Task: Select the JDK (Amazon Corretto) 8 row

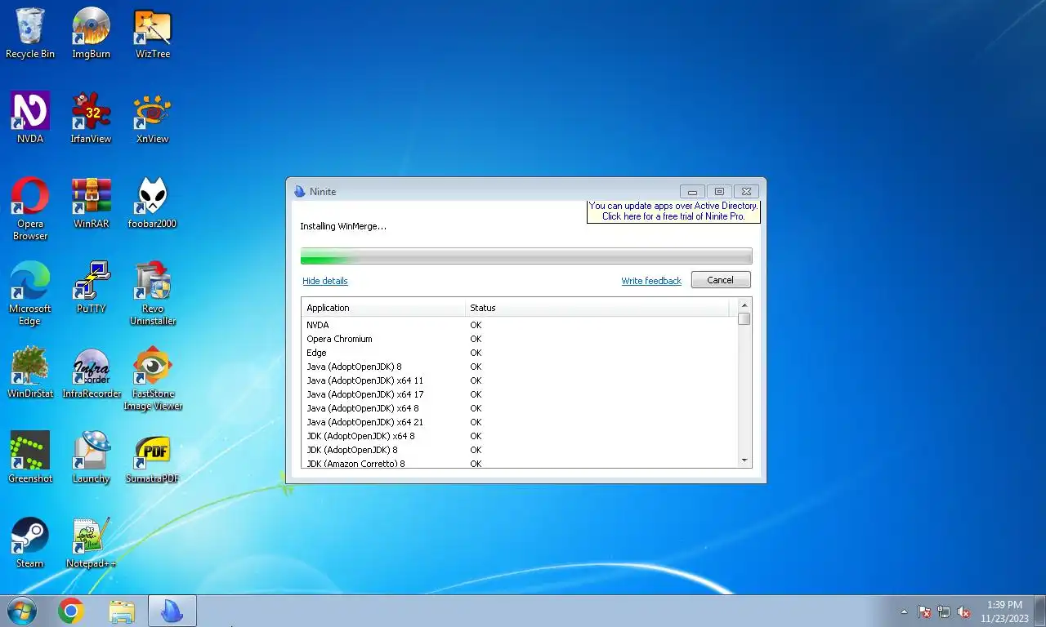Action: (520, 463)
